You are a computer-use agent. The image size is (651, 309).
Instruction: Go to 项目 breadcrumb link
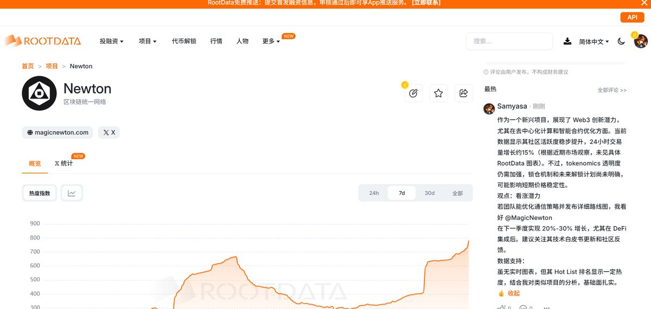[52, 66]
